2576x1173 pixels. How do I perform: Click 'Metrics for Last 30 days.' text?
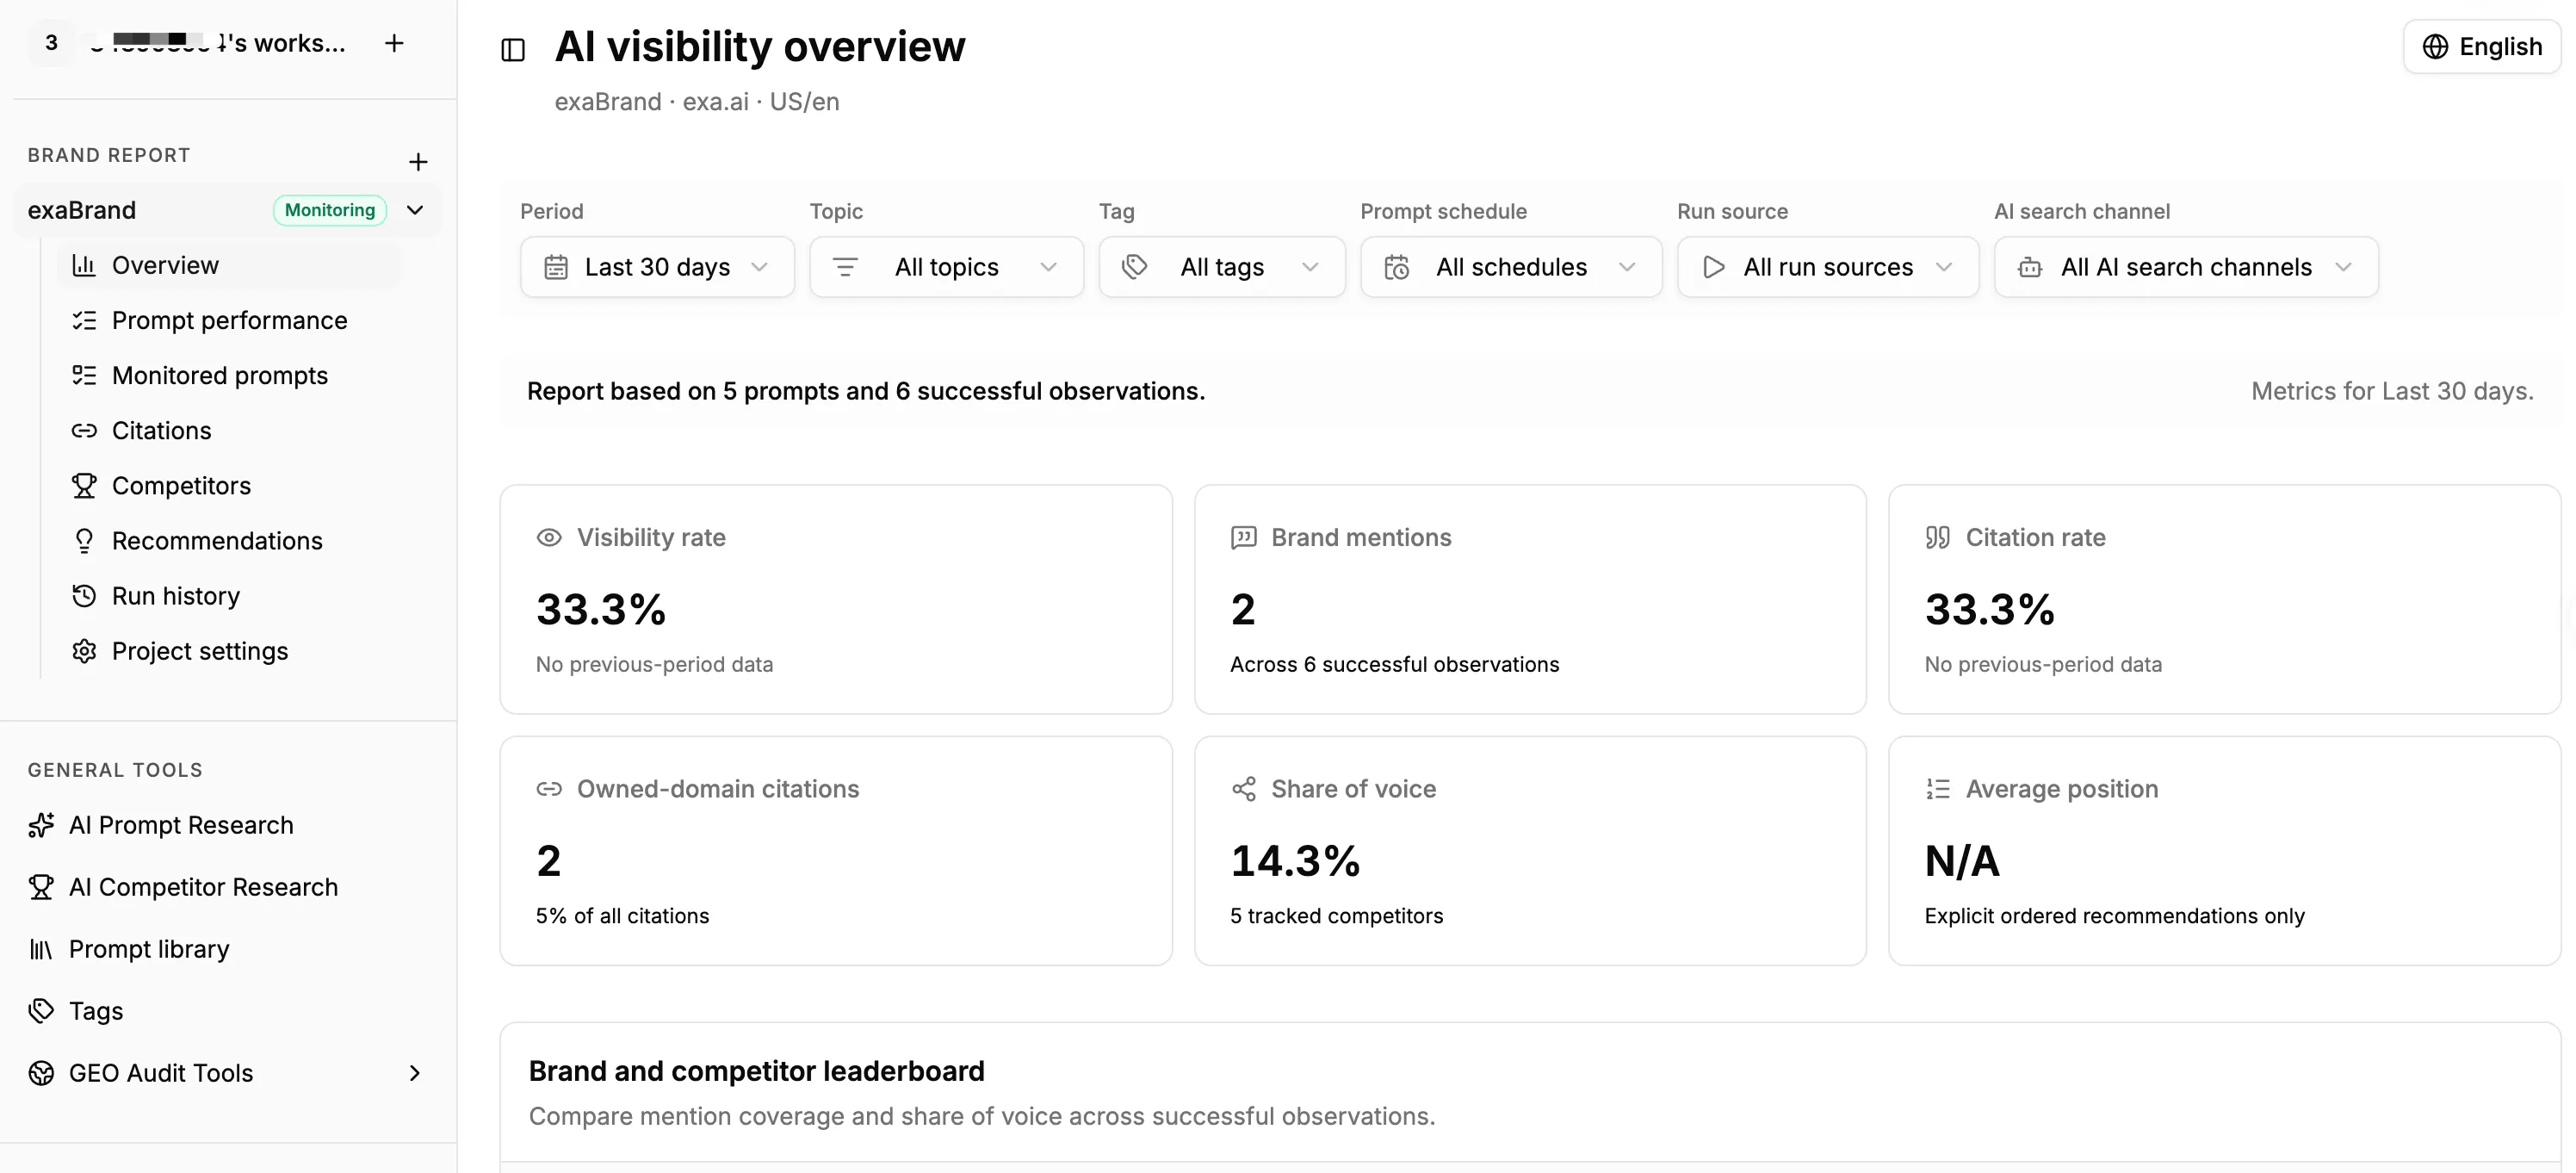[x=2392, y=391]
